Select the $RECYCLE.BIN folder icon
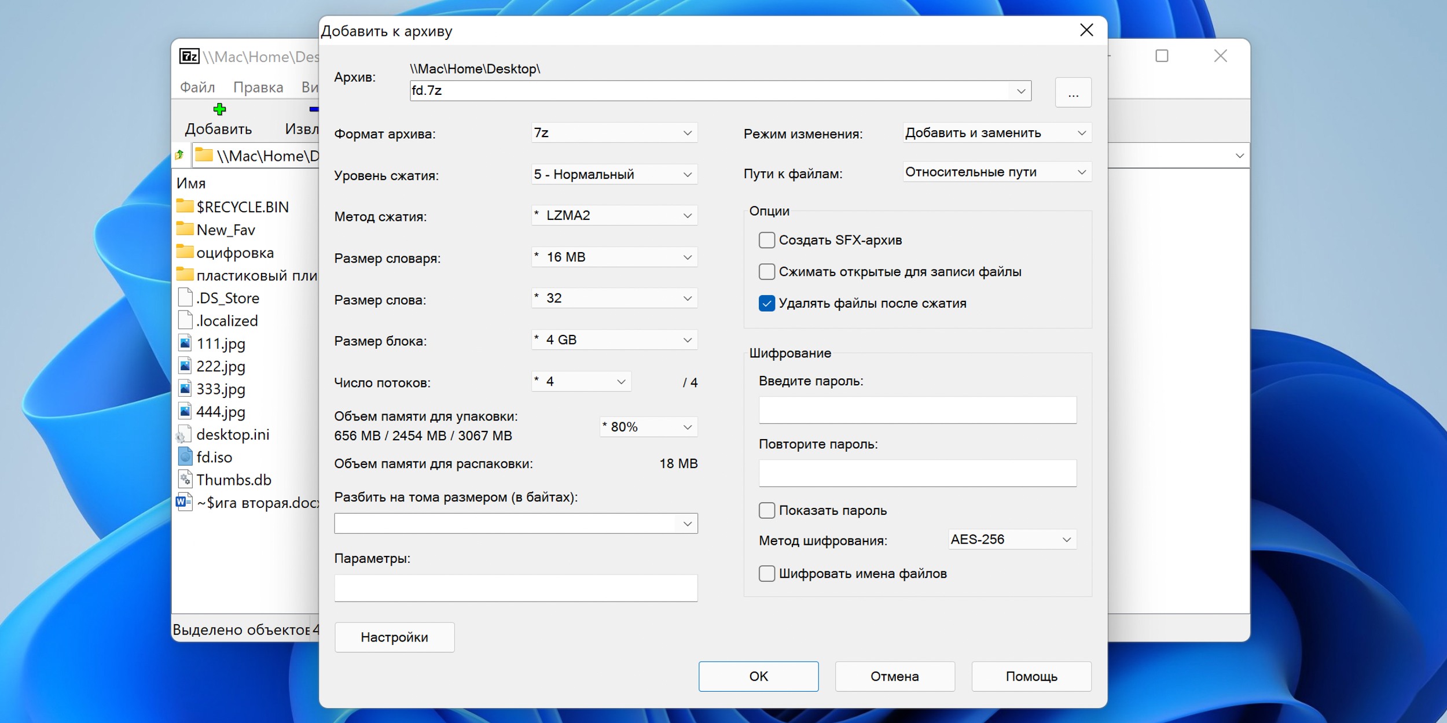 (x=185, y=206)
